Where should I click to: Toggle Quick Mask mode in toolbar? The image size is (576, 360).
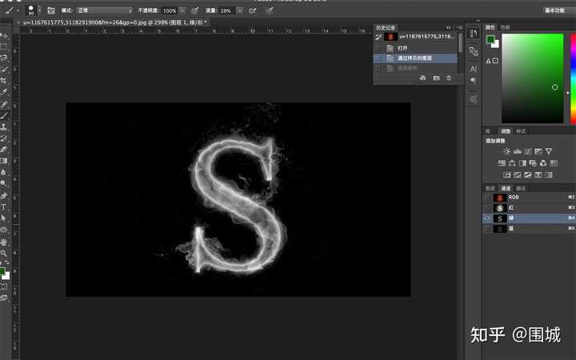4,286
